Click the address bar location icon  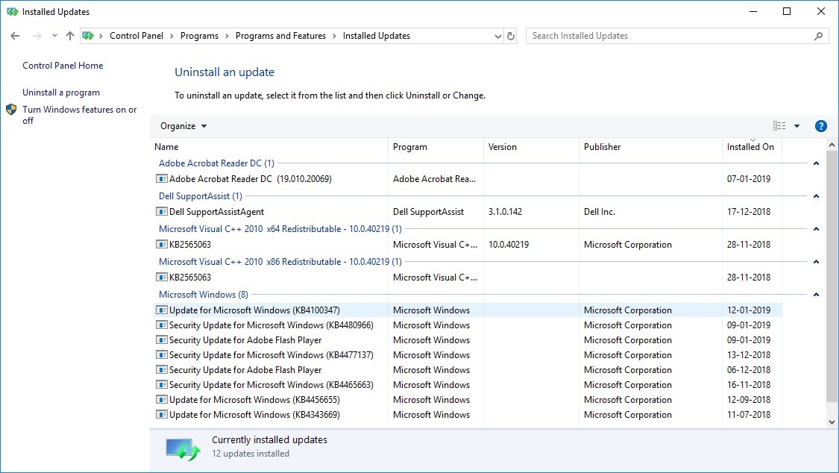(88, 36)
